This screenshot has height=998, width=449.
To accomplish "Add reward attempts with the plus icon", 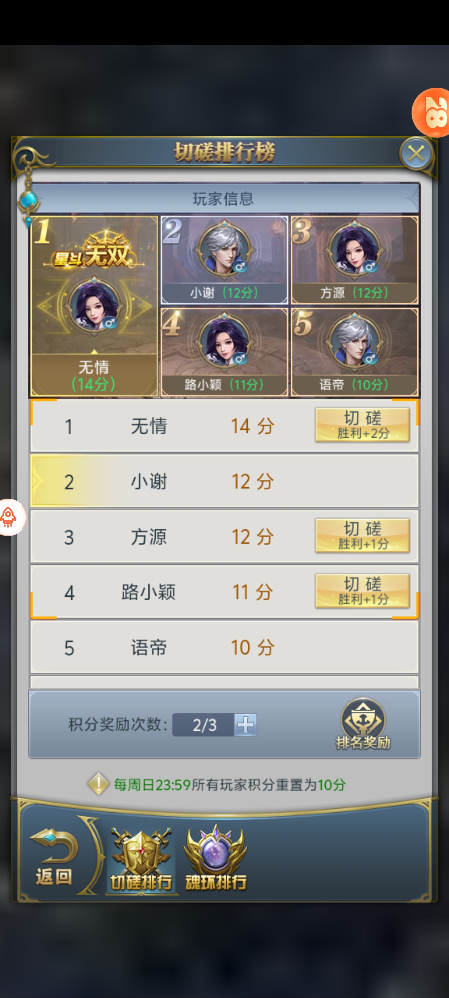I will [x=245, y=725].
